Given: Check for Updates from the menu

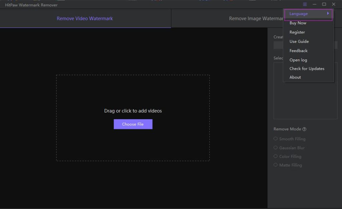Looking at the screenshot, I should 307,69.
